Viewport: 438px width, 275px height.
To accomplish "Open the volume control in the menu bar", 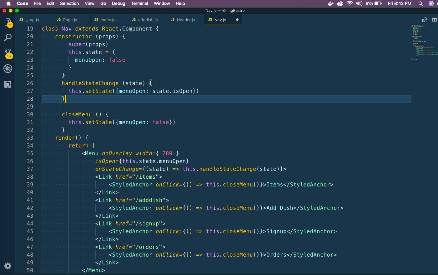I will coord(359,3).
